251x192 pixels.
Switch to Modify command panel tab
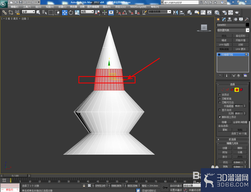pos(224,20)
